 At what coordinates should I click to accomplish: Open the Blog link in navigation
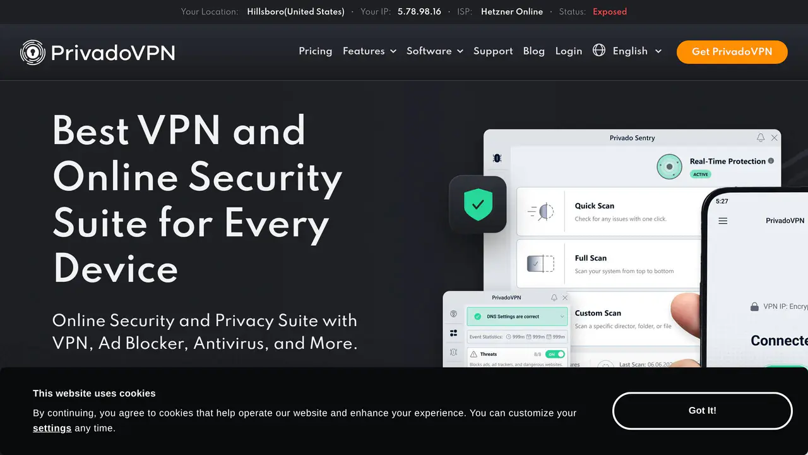click(534, 51)
